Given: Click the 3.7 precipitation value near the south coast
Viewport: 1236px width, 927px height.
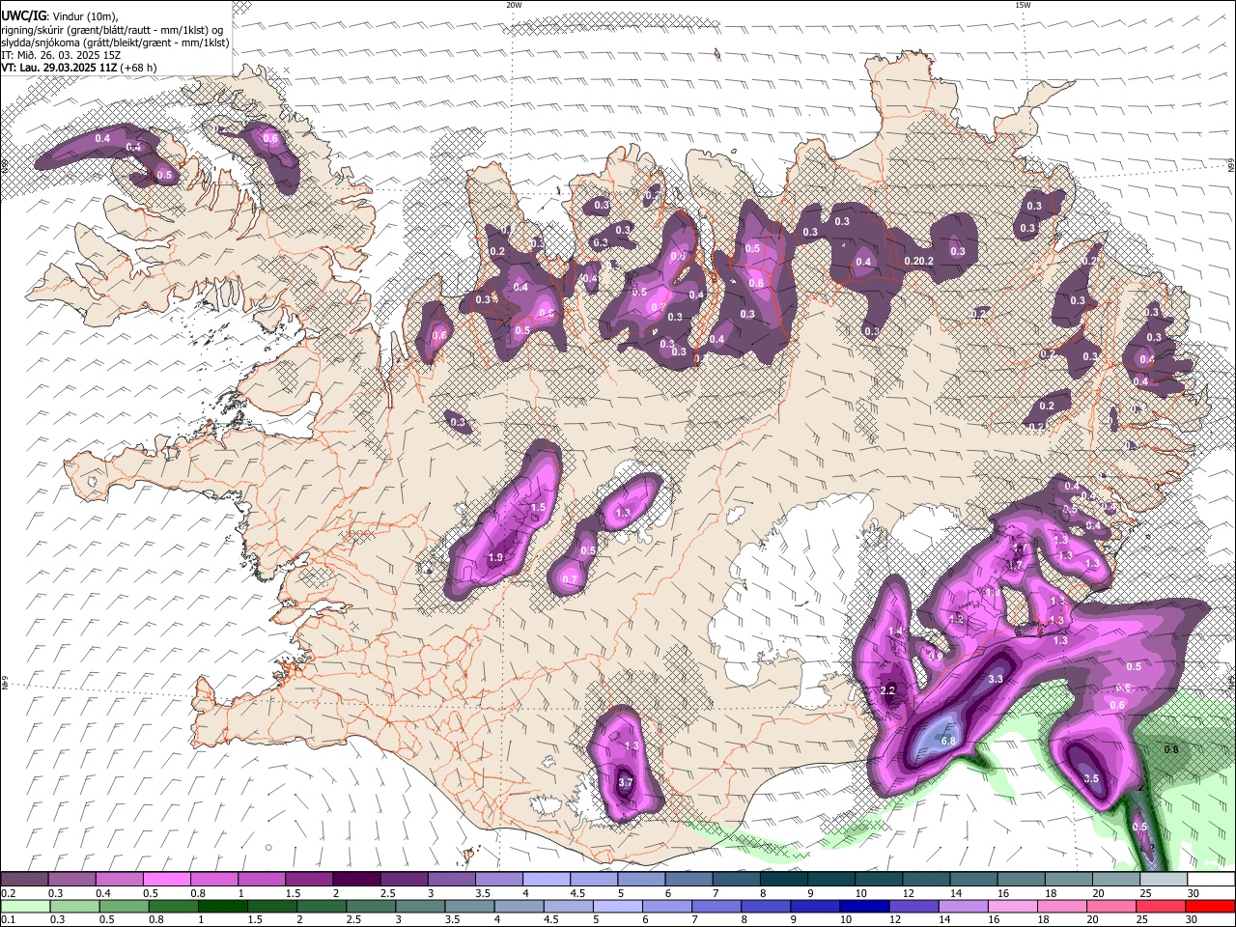Looking at the screenshot, I should point(625,782).
